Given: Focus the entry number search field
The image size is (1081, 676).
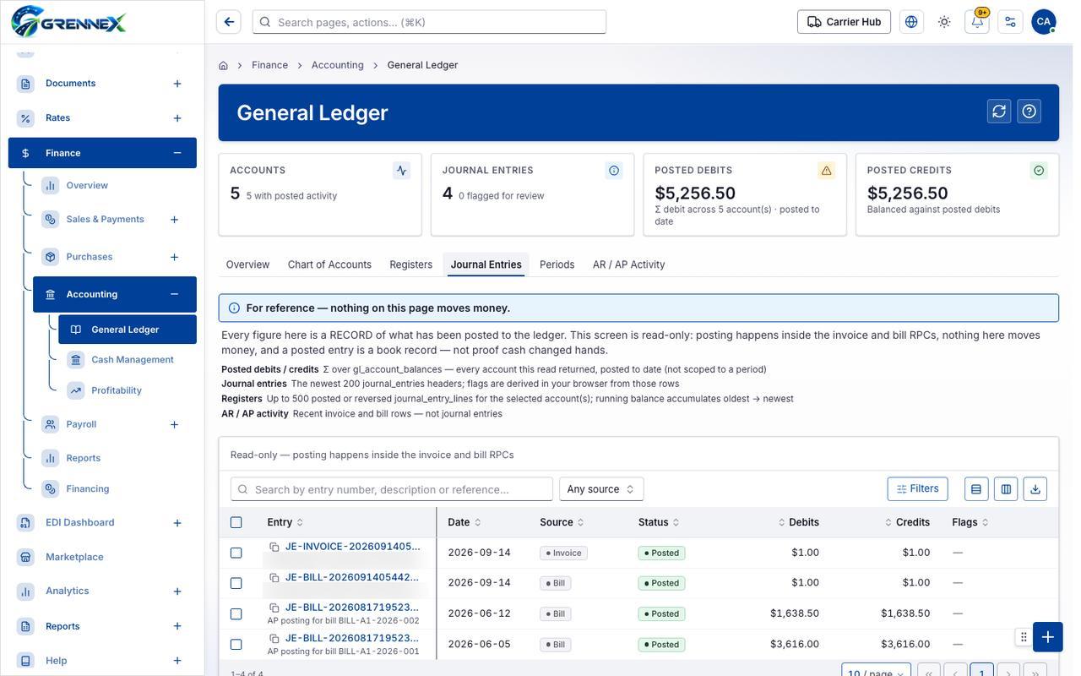Looking at the screenshot, I should coord(392,489).
